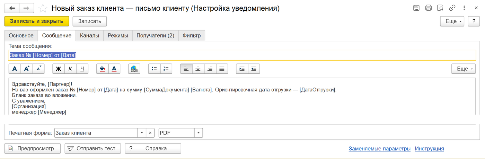Copy link with the chain icon
Image resolution: width=485 pixels, height=159 pixels.
(452, 8)
